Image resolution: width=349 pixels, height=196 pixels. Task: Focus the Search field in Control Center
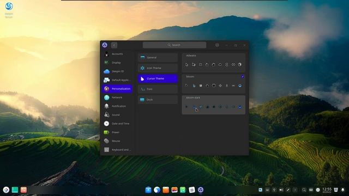click(x=174, y=45)
